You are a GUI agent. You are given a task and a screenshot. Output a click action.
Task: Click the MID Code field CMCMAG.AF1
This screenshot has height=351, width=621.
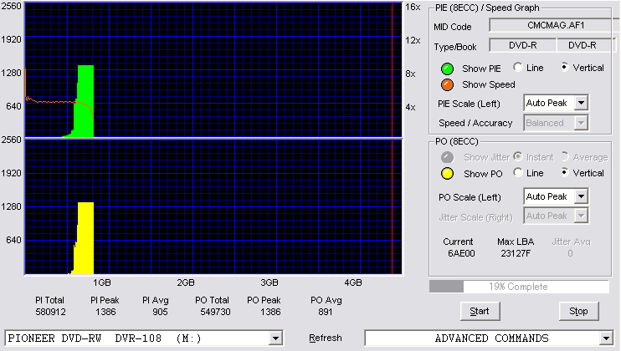click(555, 25)
